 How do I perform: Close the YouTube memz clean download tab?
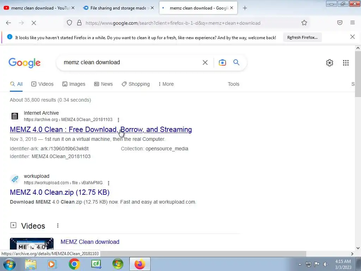click(x=73, y=8)
